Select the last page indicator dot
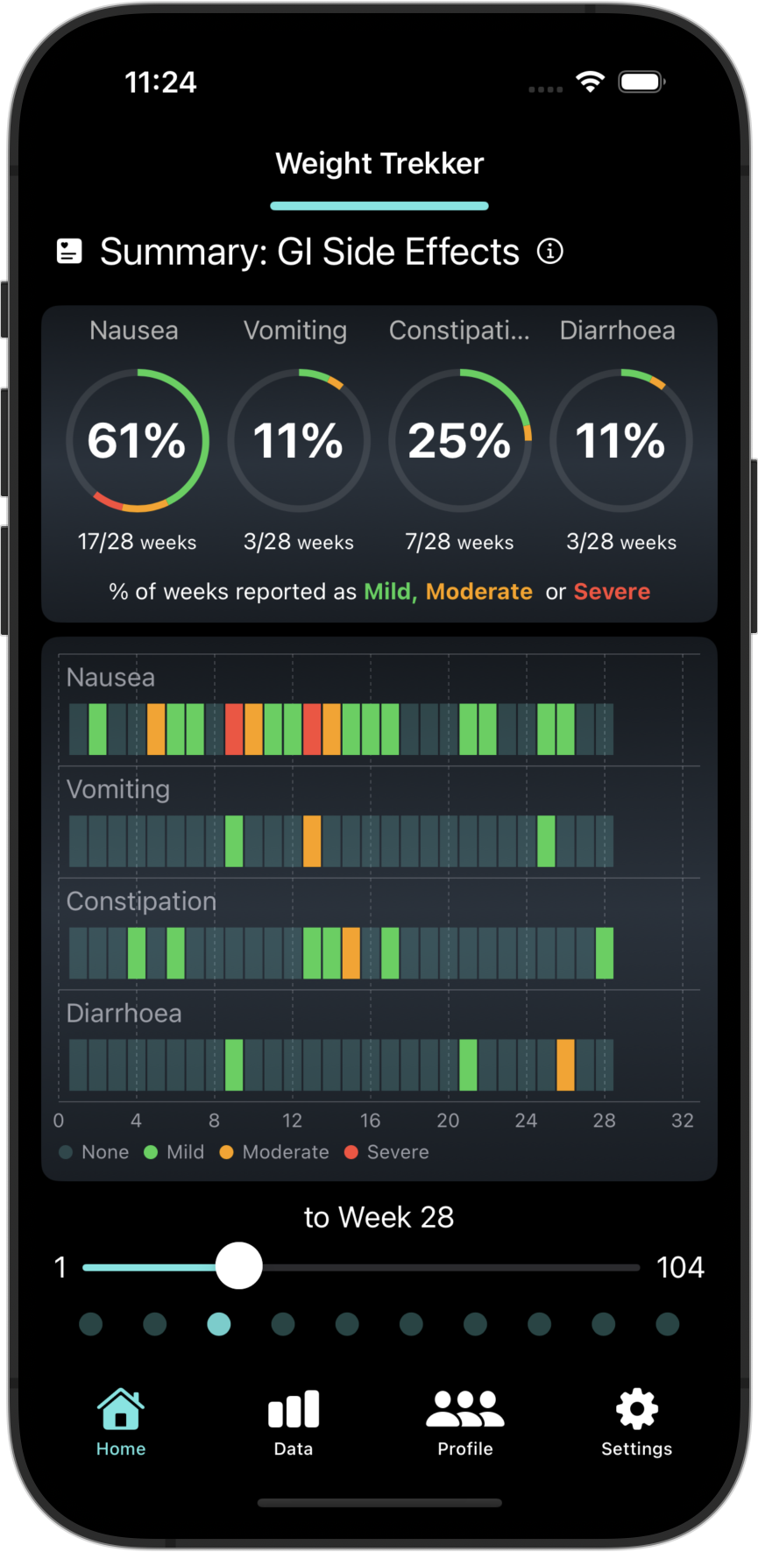 (x=668, y=1324)
